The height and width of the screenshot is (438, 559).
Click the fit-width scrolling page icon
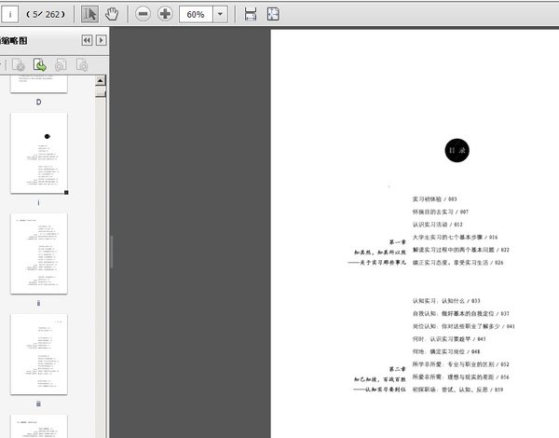(251, 14)
